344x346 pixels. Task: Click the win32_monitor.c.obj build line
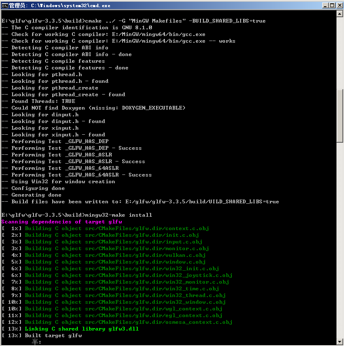pos(115,282)
